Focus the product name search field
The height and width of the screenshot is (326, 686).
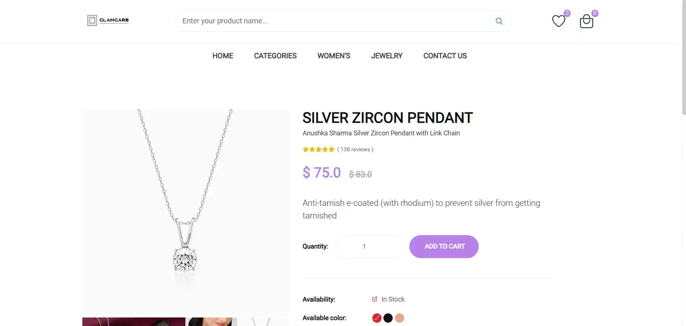coord(334,21)
